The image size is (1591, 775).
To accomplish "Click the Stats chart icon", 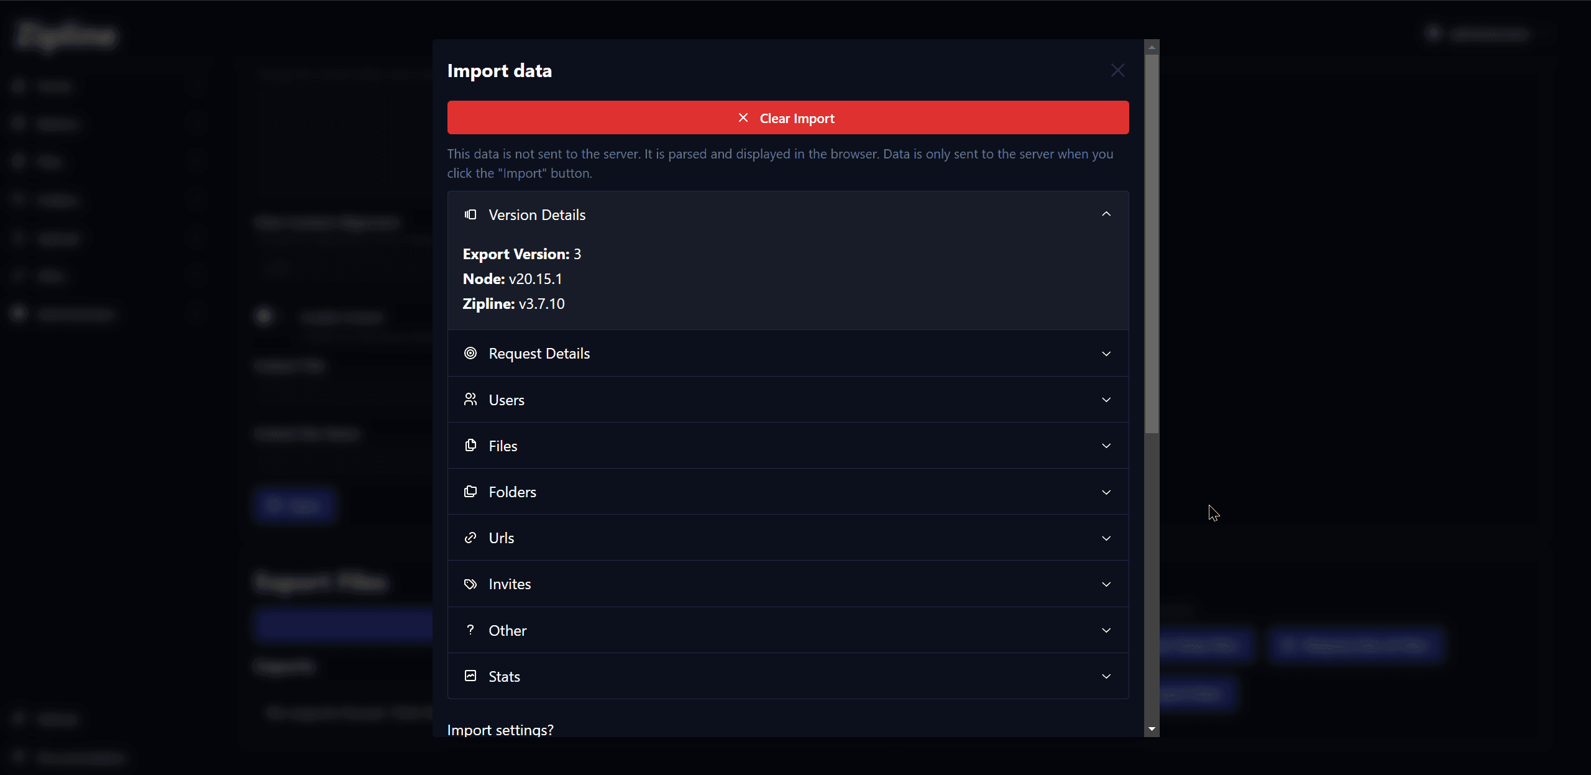I will (x=470, y=676).
